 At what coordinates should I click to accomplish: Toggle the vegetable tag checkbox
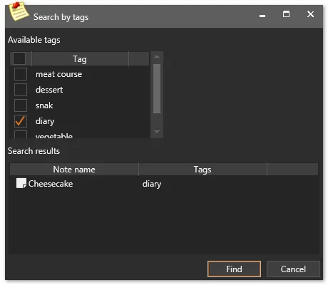click(21, 135)
